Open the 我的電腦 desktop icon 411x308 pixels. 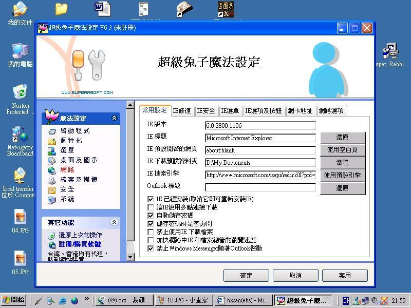click(20, 51)
